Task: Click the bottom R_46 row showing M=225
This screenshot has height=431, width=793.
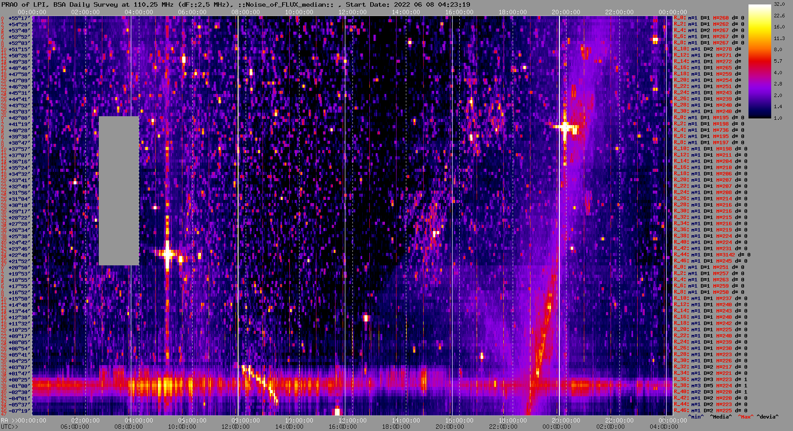Action: click(711, 411)
